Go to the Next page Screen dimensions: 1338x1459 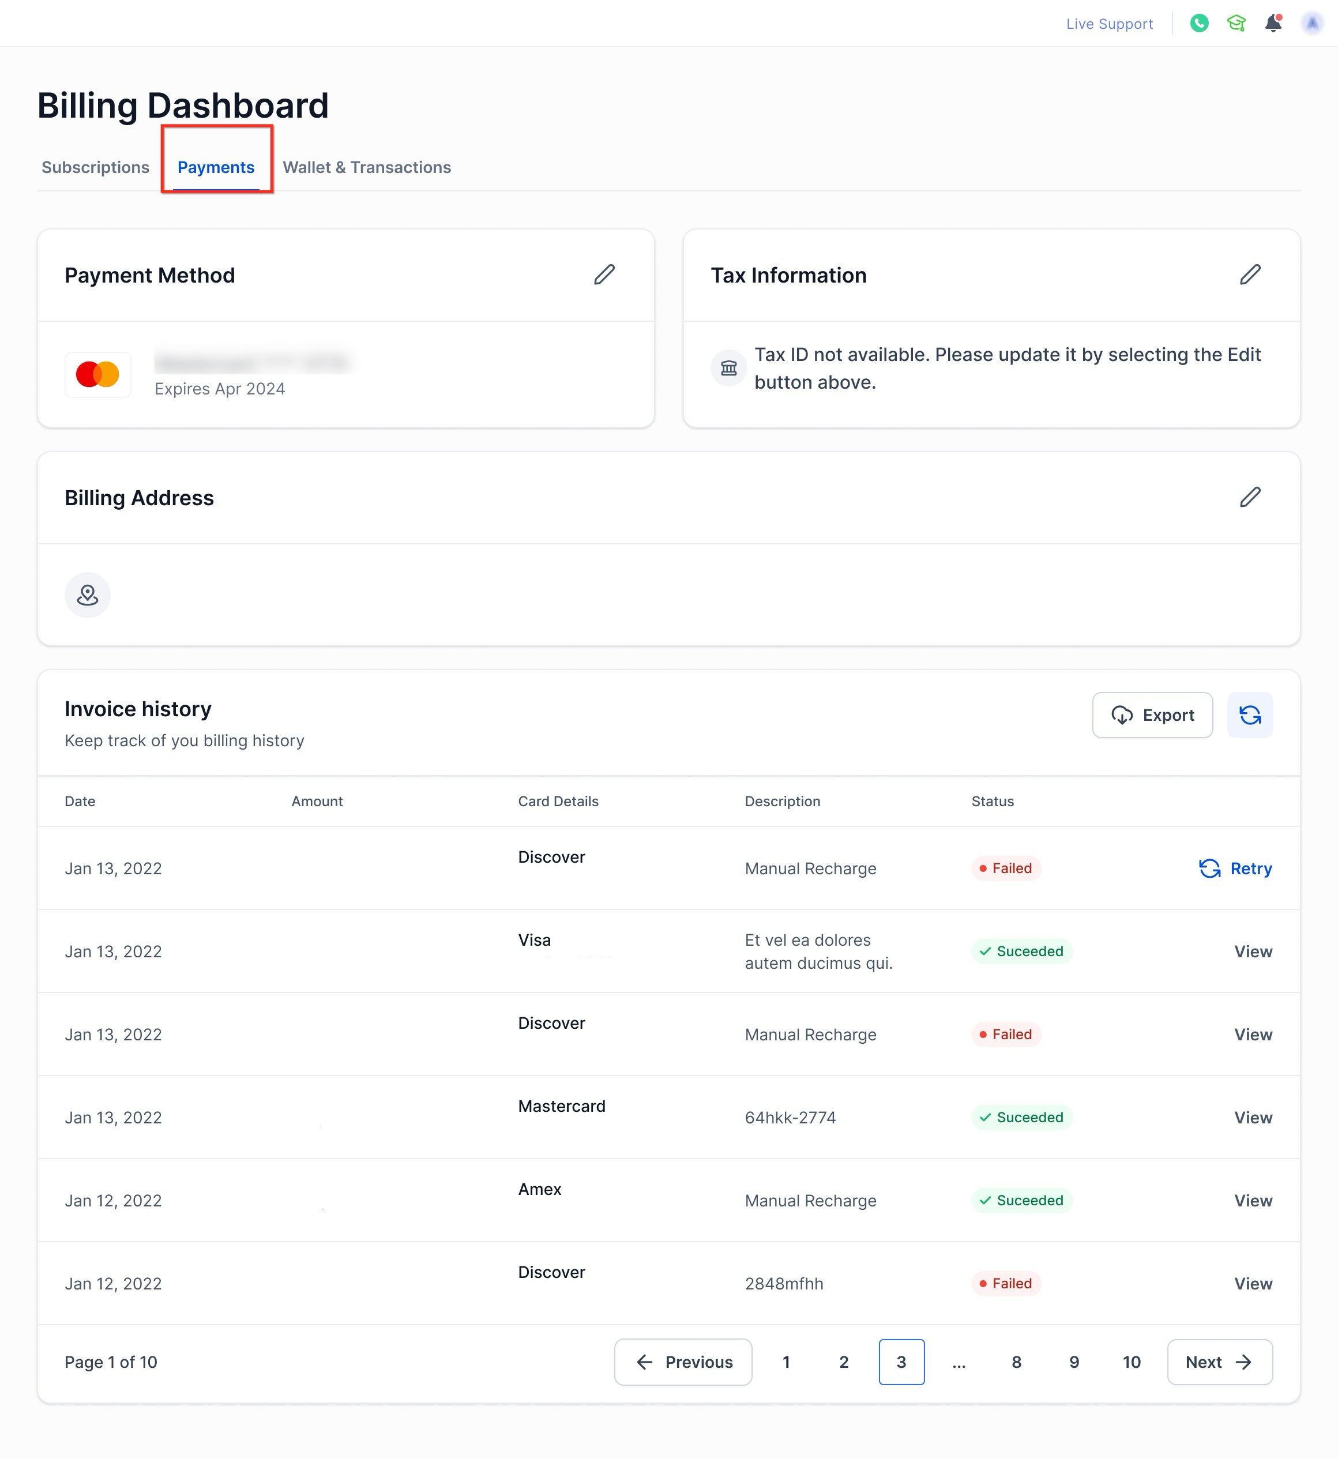tap(1219, 1362)
